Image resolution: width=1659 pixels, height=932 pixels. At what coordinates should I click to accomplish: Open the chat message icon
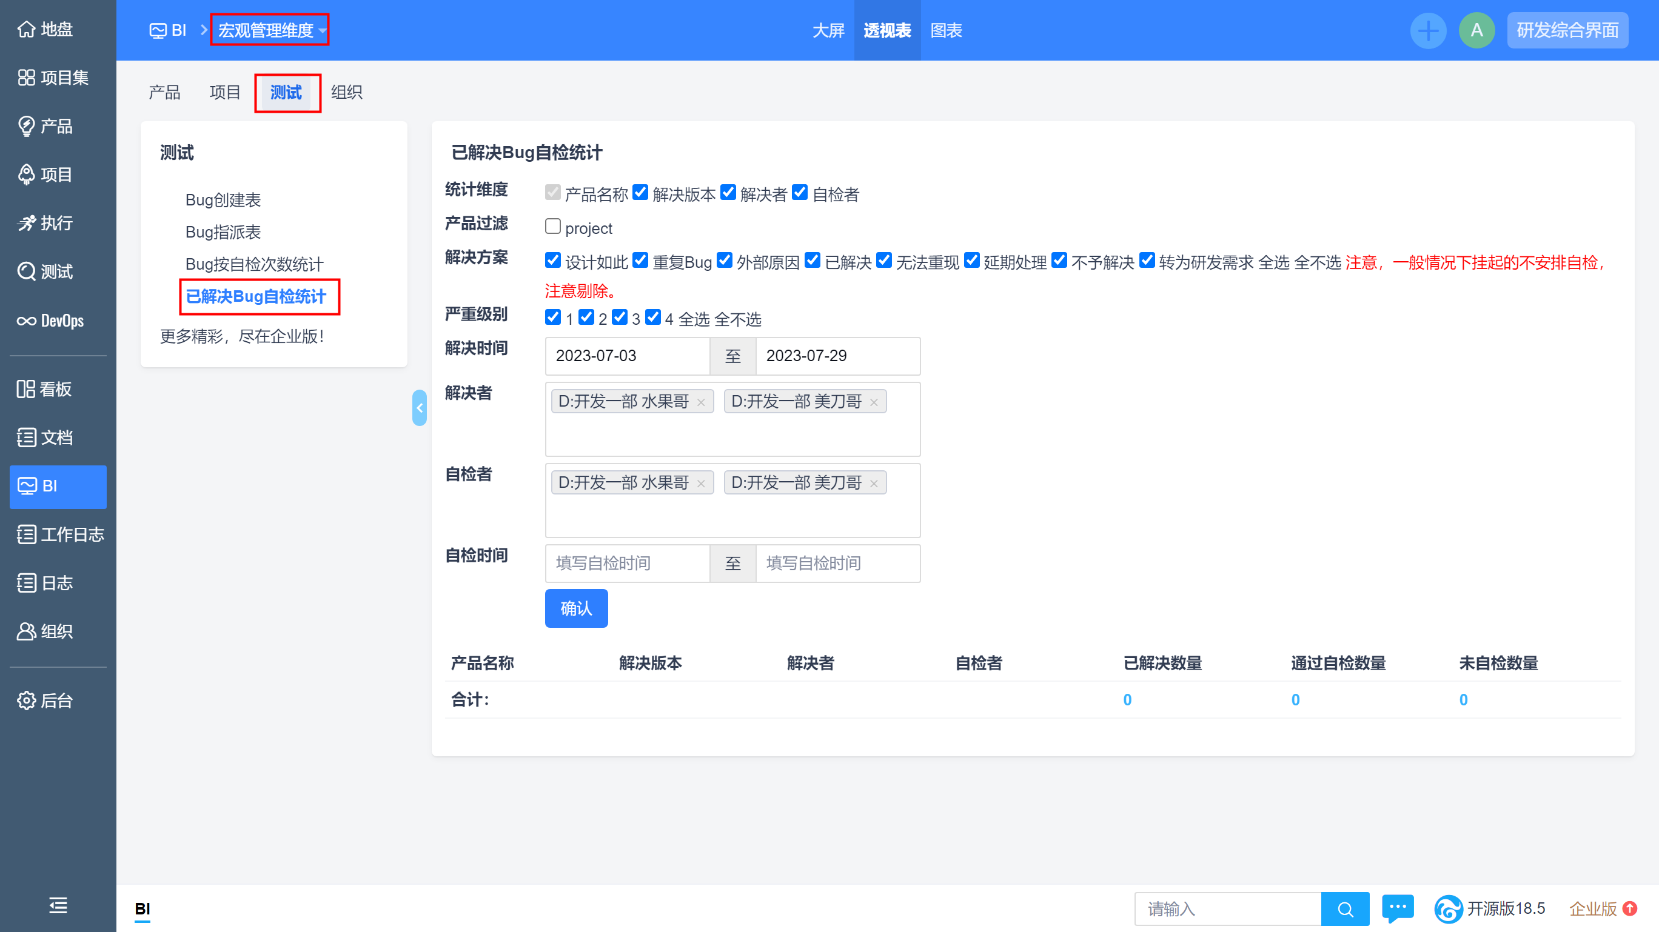pos(1398,908)
